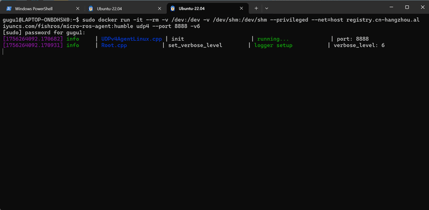Click the timestamp 1756264092.170931
Viewport: 429px width, 210px height.
33,45
